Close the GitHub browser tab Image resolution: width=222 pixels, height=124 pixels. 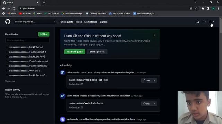point(38,3)
